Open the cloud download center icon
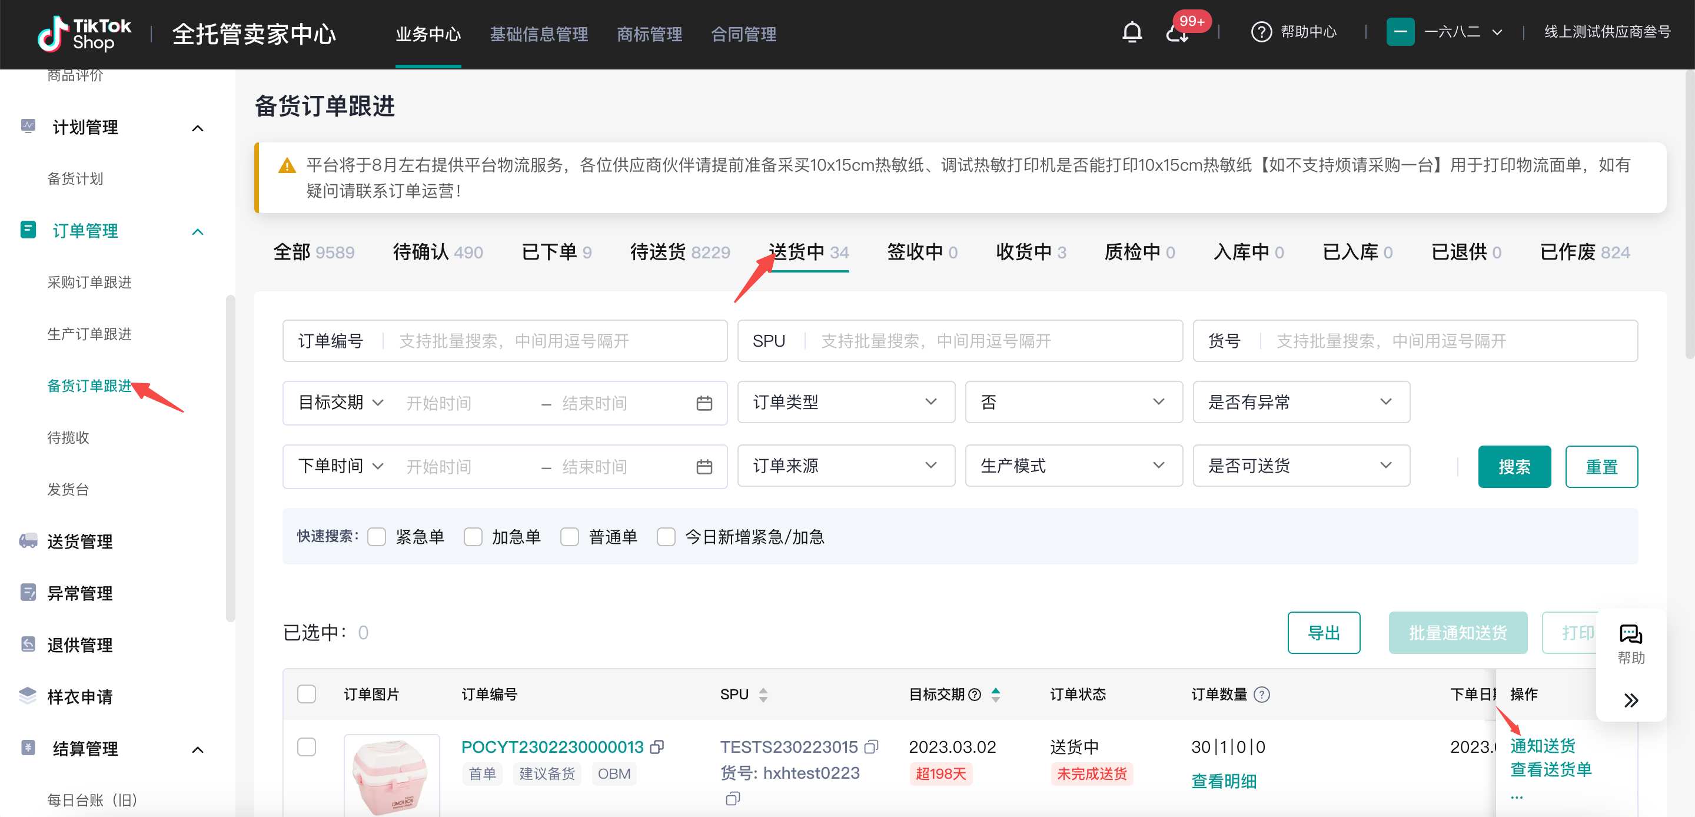 (x=1177, y=34)
